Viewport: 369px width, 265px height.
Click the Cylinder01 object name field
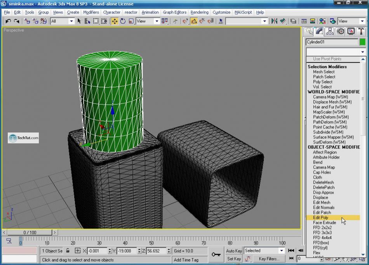(332, 42)
